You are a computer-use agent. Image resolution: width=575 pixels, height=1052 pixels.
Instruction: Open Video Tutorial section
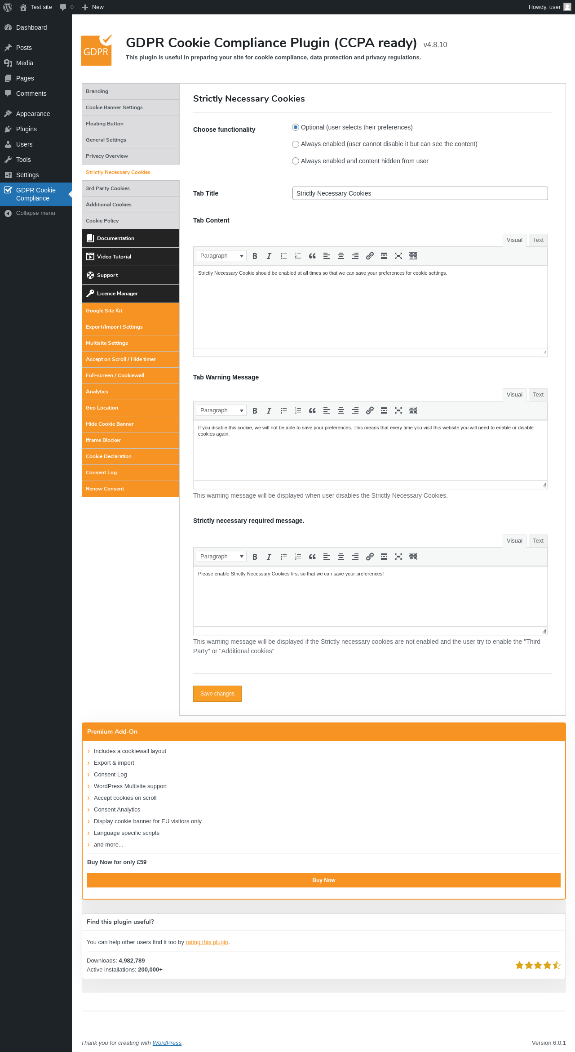131,257
